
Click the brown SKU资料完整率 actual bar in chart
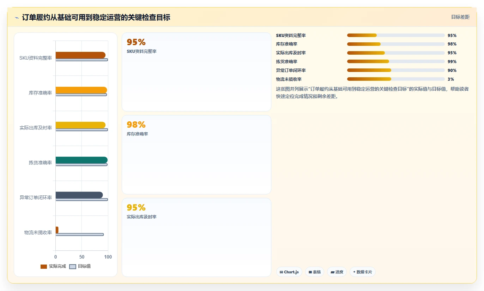(80, 55)
